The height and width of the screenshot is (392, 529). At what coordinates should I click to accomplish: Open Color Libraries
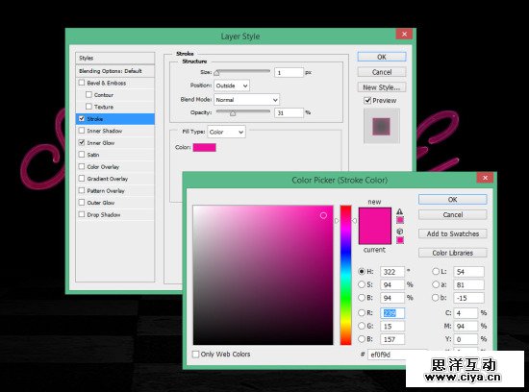click(x=453, y=253)
